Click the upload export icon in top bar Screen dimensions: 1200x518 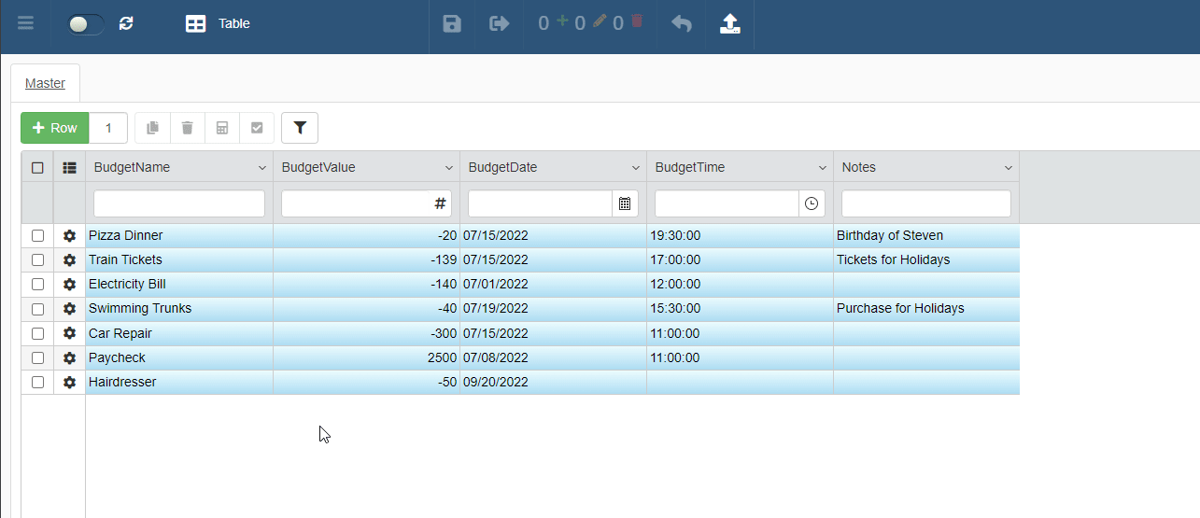pos(730,23)
